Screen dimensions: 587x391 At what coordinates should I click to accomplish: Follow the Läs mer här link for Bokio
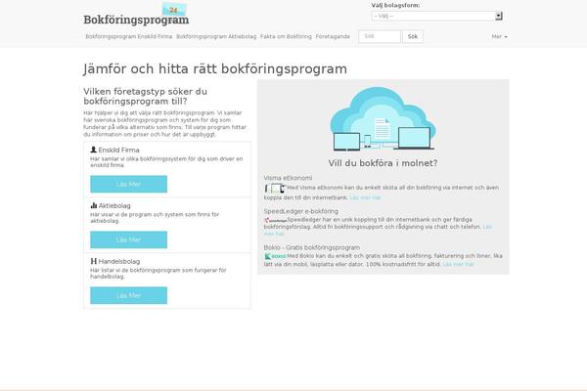point(458,264)
